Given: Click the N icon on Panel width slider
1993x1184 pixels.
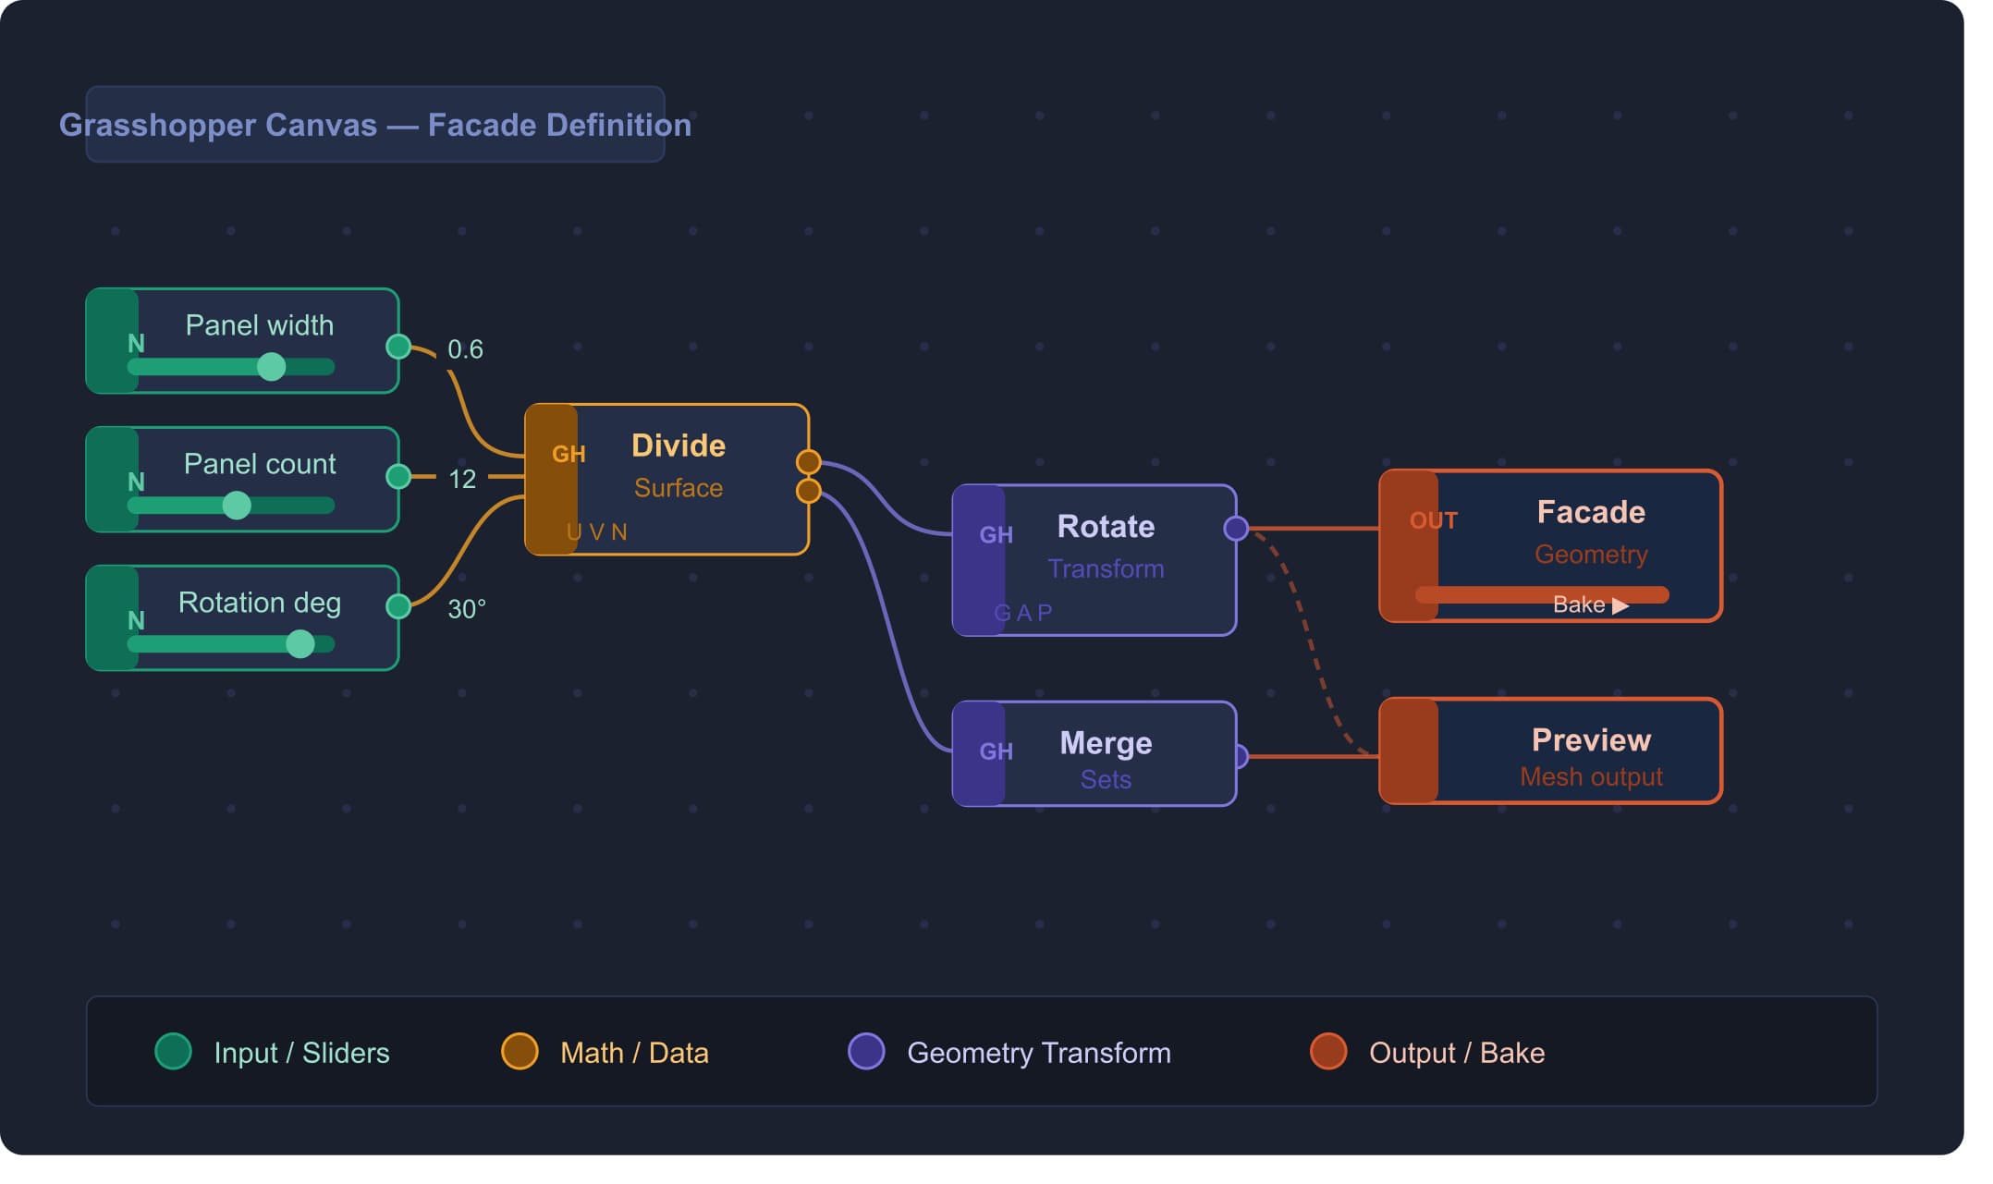Looking at the screenshot, I should (136, 344).
